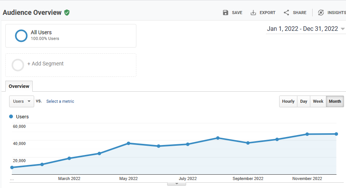Click the Save floppy disk icon
Viewport: 346px width, 188px height.
[x=225, y=13]
